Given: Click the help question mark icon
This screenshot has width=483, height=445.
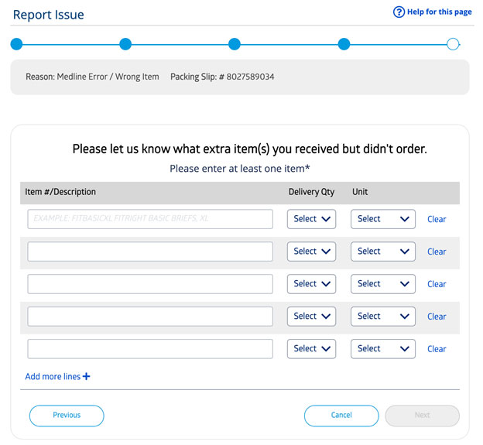Looking at the screenshot, I should (x=399, y=12).
